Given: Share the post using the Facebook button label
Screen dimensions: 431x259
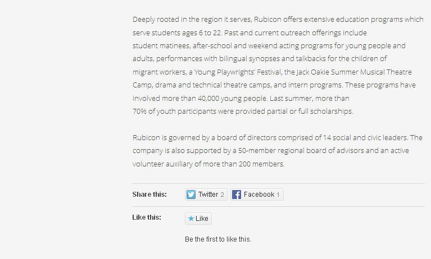Looking at the screenshot, I should 259,195.
